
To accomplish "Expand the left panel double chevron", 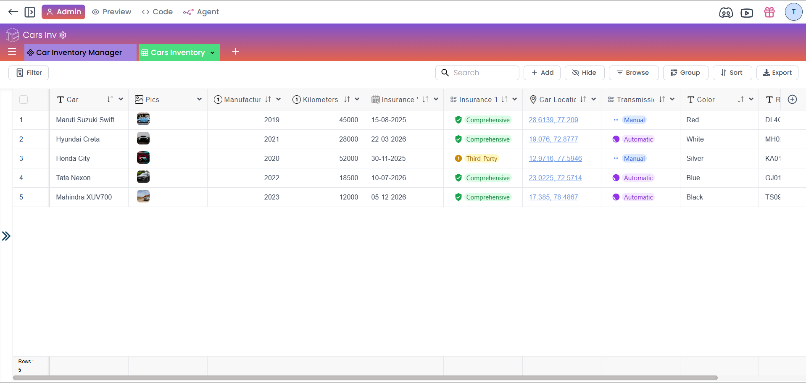I will [6, 236].
